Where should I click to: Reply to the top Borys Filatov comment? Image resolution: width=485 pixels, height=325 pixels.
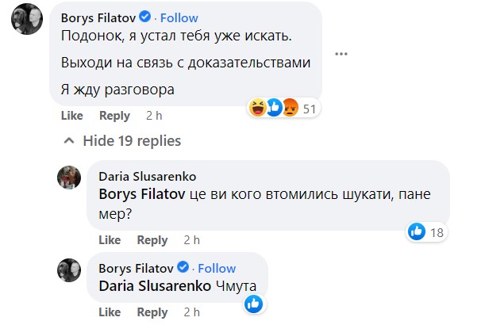114,116
